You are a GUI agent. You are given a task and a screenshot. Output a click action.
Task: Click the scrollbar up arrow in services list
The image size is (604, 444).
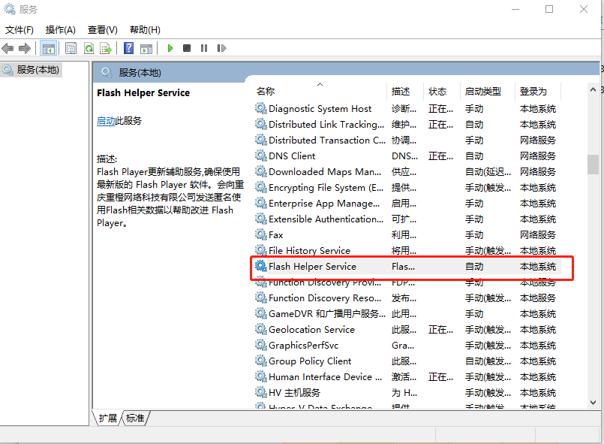[593, 89]
